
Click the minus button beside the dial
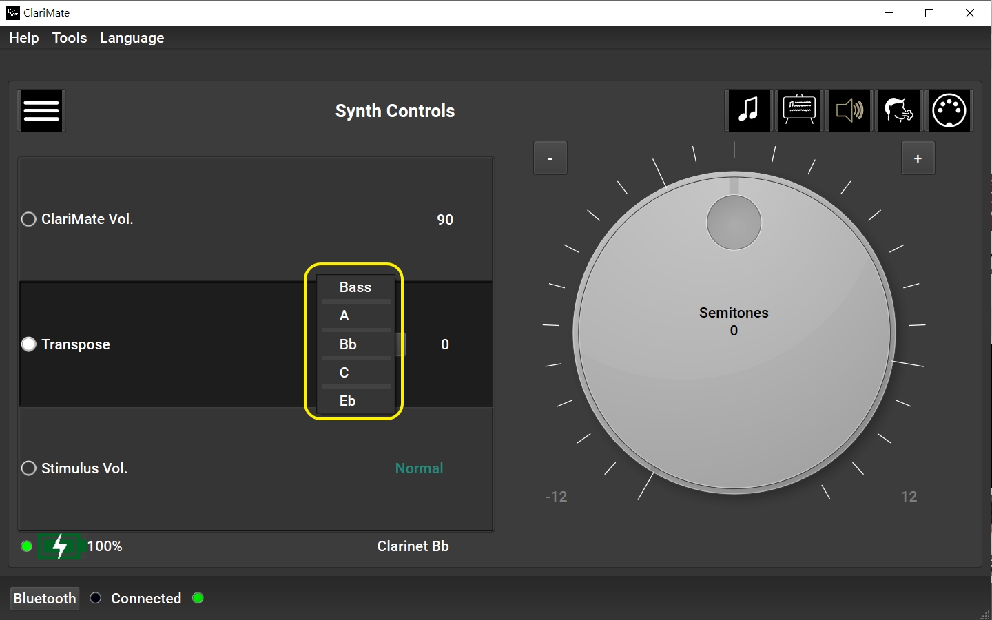[x=550, y=158]
